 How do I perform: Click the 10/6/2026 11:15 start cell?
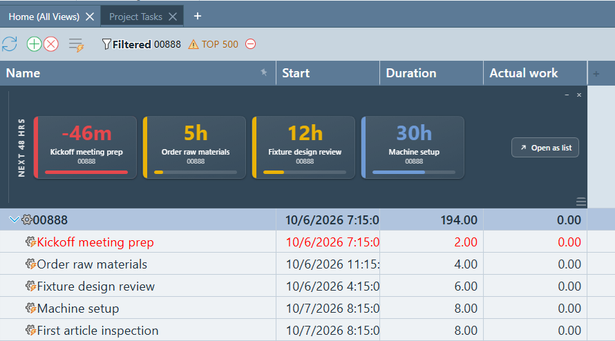(328, 264)
